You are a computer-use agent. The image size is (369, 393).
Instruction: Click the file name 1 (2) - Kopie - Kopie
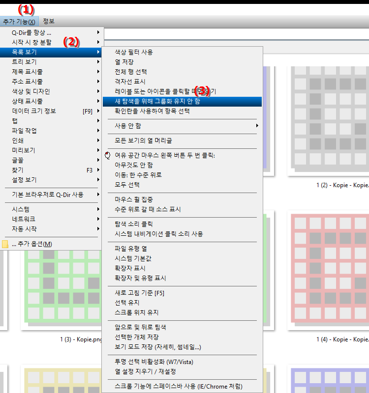342,185
